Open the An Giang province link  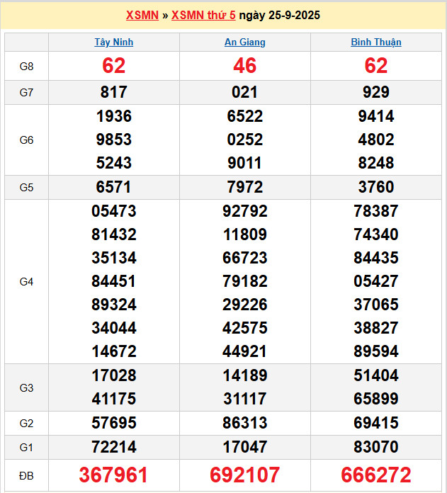click(x=245, y=42)
